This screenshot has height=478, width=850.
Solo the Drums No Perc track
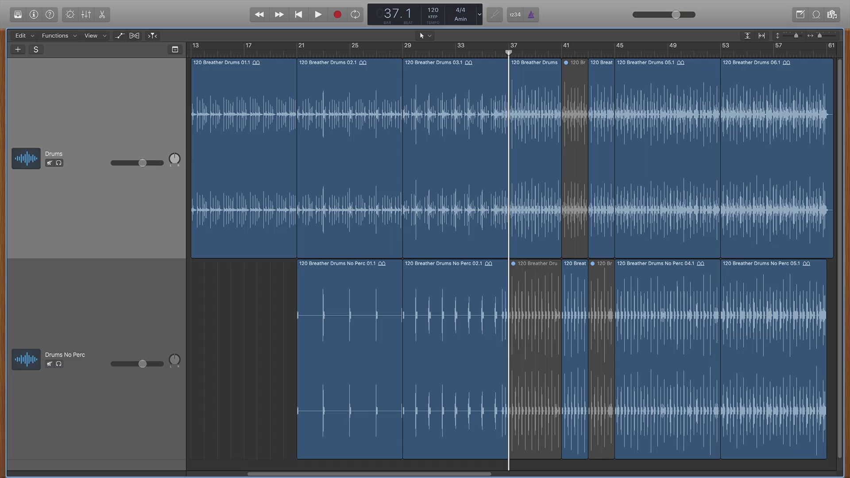pos(59,364)
